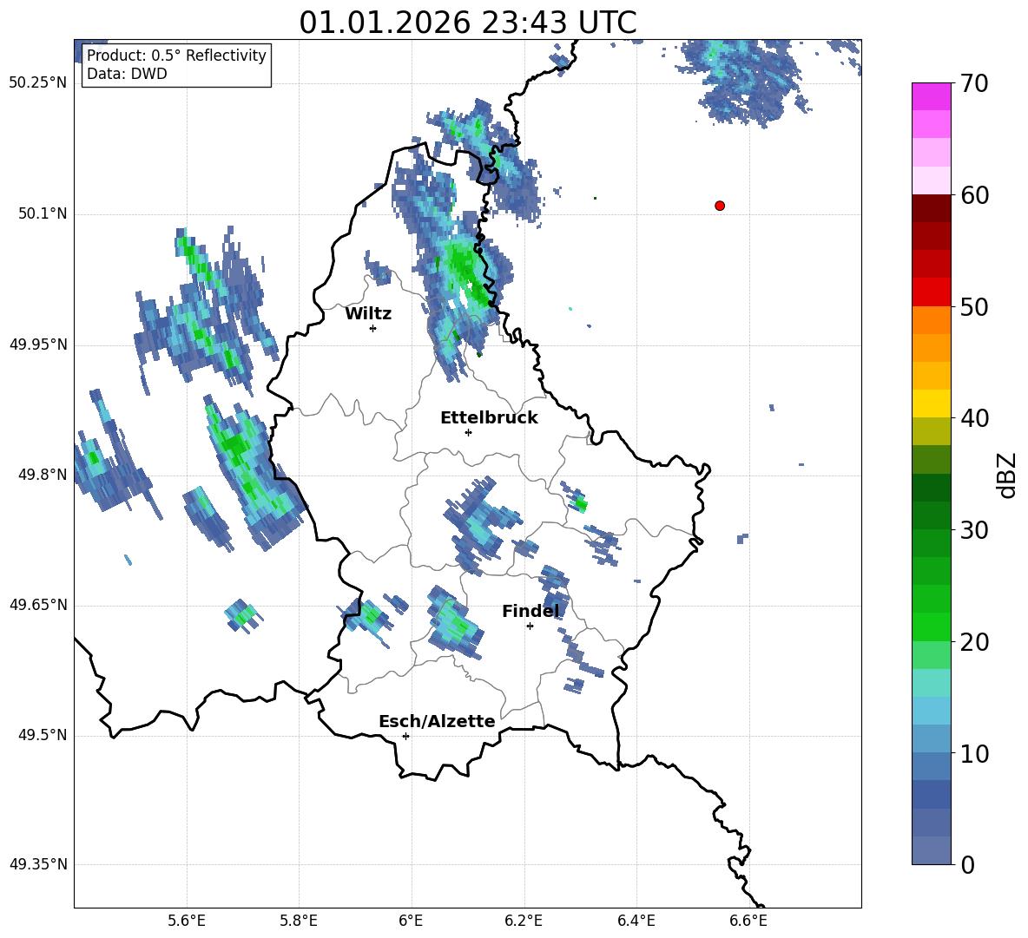Pick the magenta swatch at top of colorbar

[x=931, y=96]
